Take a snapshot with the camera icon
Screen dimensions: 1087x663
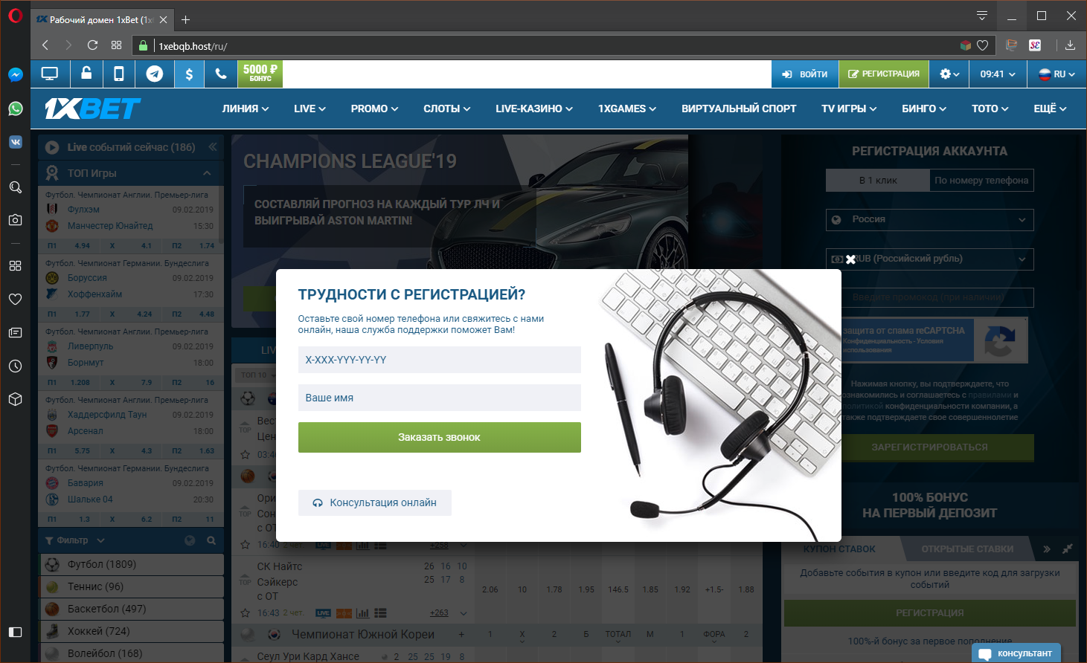pyautogui.click(x=15, y=220)
